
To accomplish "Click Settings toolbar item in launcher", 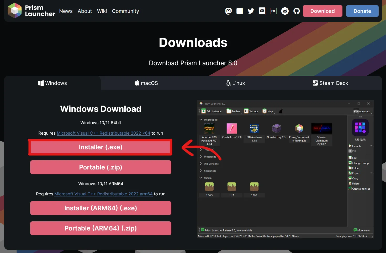I will [251, 111].
